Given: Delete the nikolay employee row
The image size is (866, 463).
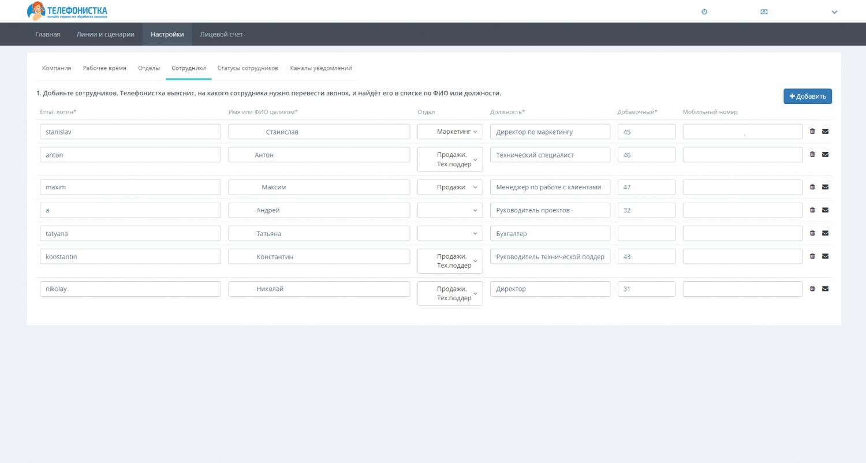Looking at the screenshot, I should click(812, 289).
